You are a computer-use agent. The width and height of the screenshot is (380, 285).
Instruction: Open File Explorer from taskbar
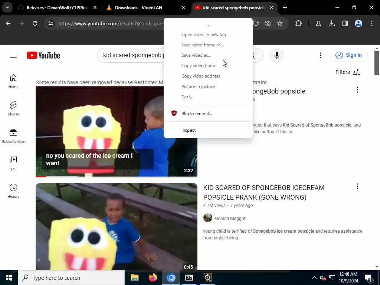134,278
